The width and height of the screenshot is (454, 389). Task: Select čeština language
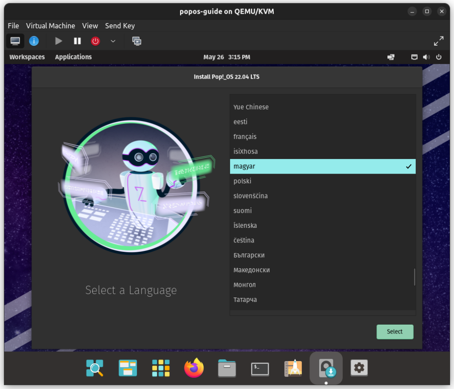[x=323, y=240]
